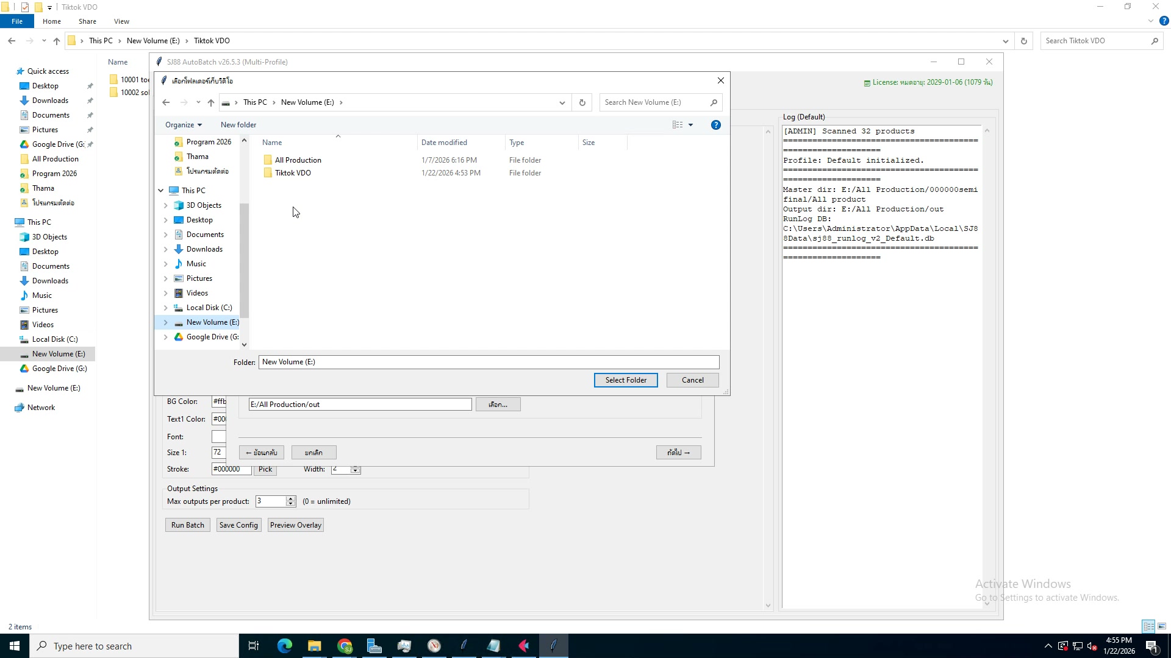Open the View tab in File Explorer

(x=121, y=21)
